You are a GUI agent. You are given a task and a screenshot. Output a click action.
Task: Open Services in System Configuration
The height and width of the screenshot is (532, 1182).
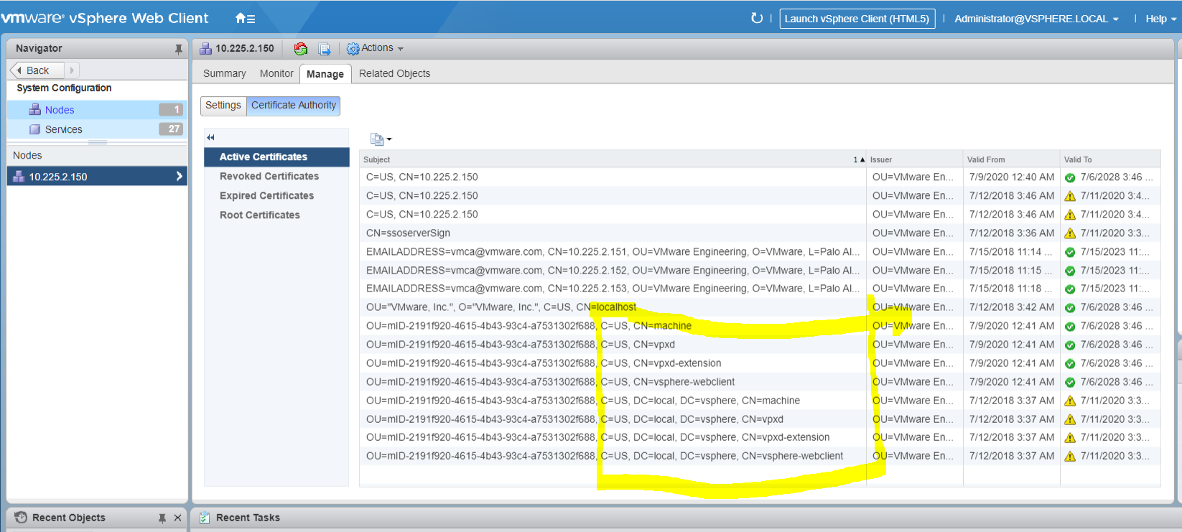pos(97,129)
